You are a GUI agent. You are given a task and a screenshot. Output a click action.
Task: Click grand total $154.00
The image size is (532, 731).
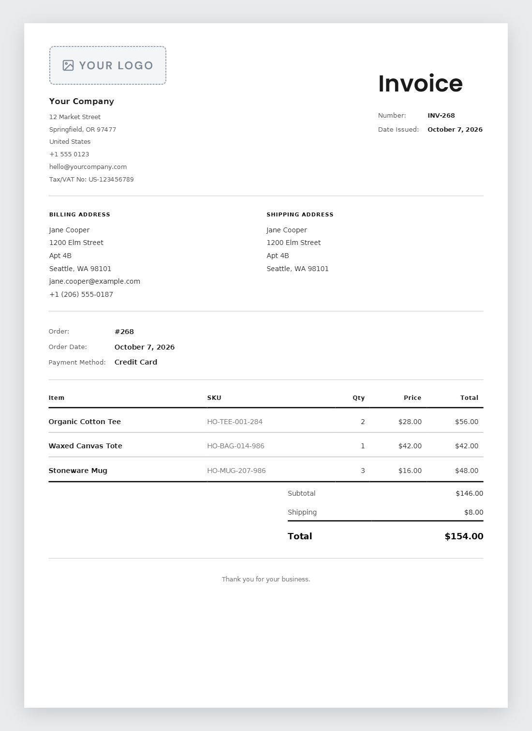click(x=464, y=536)
